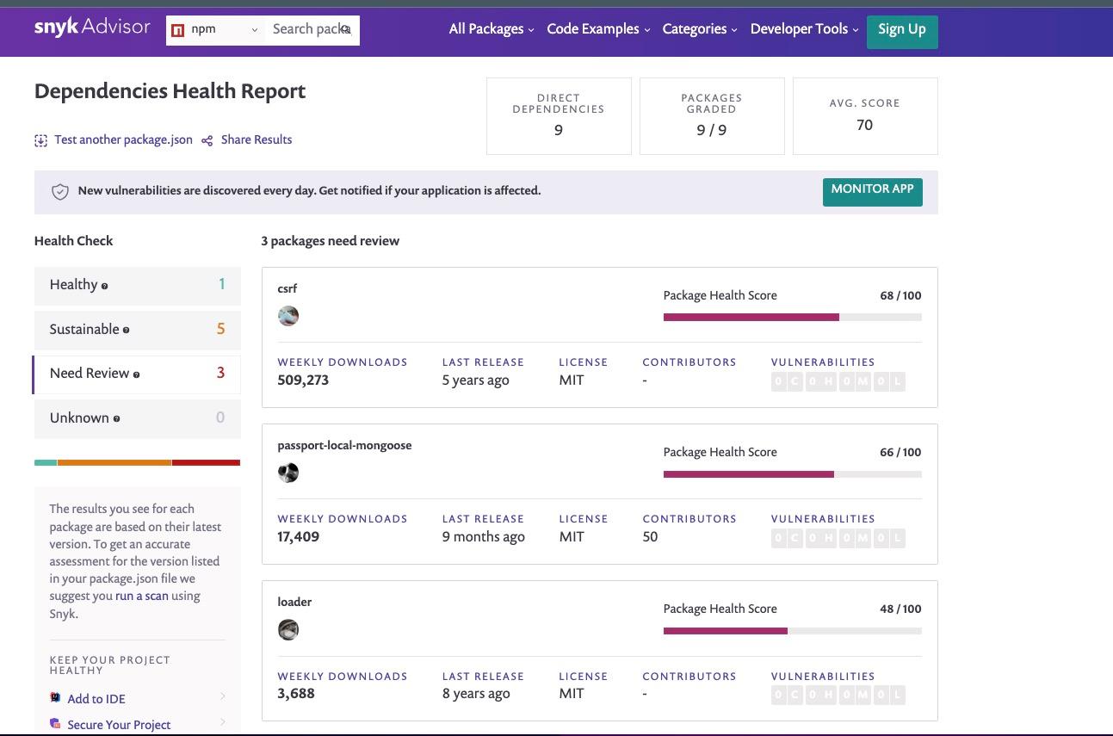Click the Sustainable info help icon
This screenshot has height=736, width=1113.
coord(127,331)
